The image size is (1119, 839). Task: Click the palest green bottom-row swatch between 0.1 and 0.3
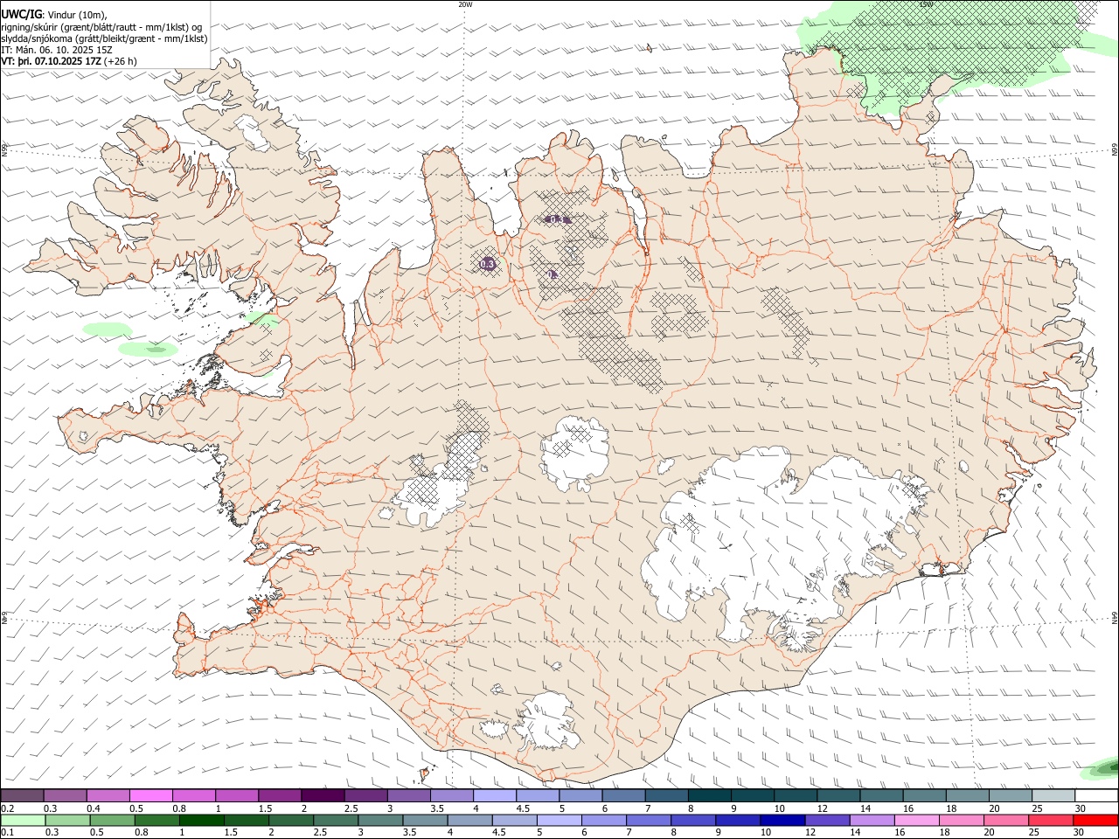(x=23, y=821)
